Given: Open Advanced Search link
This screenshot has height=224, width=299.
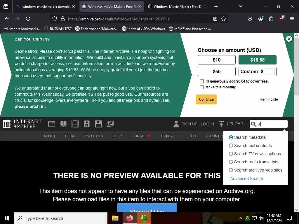Looking at the screenshot, I should pyautogui.click(x=246, y=179).
